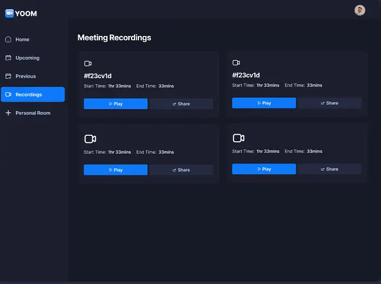This screenshot has width=381, height=284.
Task: Share the top-right #f23cv1d recording
Action: coord(329,103)
